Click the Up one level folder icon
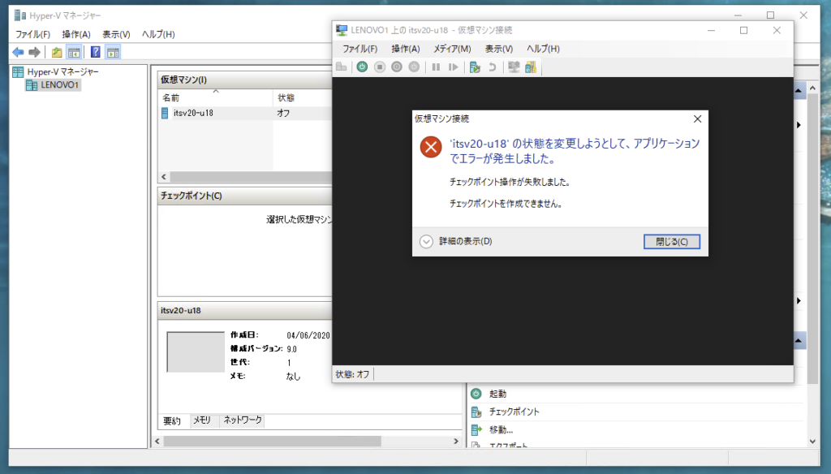The image size is (831, 474). [57, 52]
